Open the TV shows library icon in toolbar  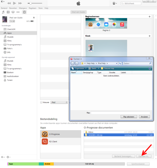(13, 12)
